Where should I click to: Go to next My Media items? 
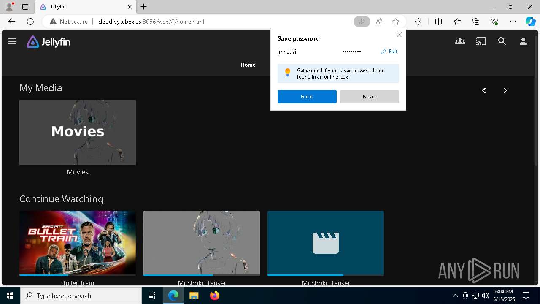[505, 90]
